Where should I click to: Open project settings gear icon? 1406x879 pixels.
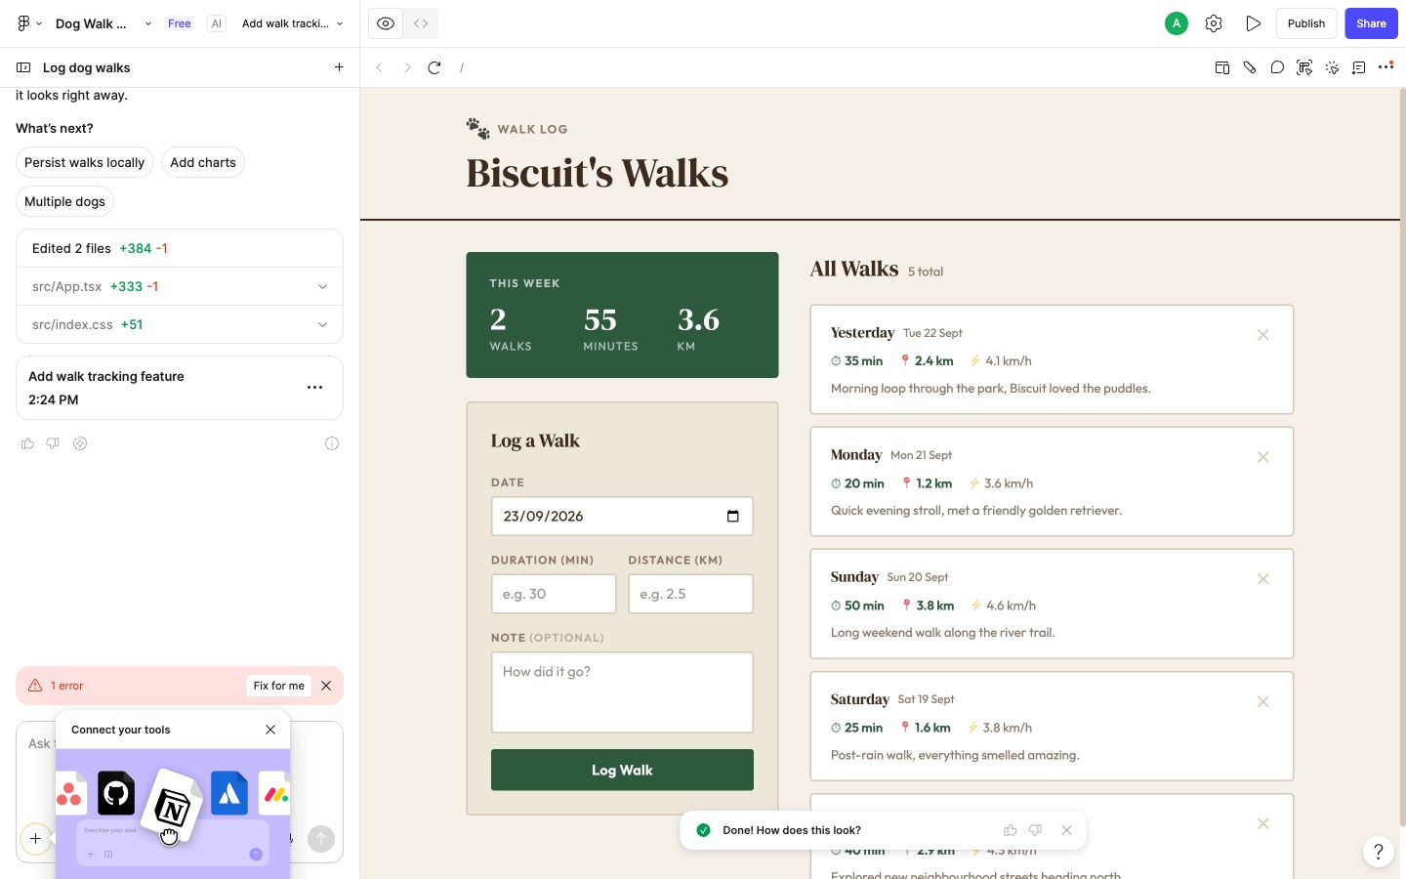tap(1214, 23)
